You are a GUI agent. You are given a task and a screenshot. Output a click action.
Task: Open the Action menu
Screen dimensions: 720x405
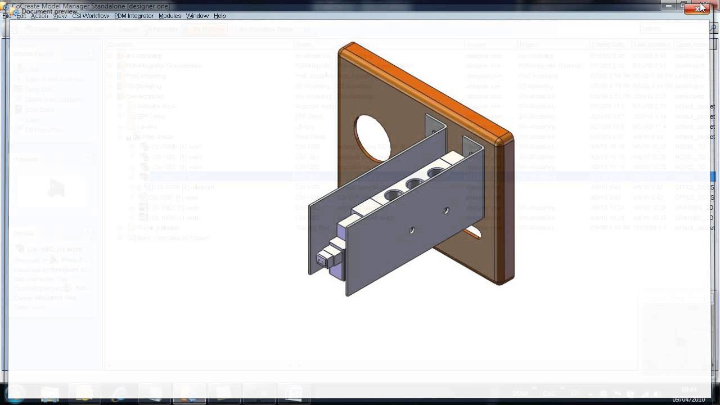[x=39, y=16]
